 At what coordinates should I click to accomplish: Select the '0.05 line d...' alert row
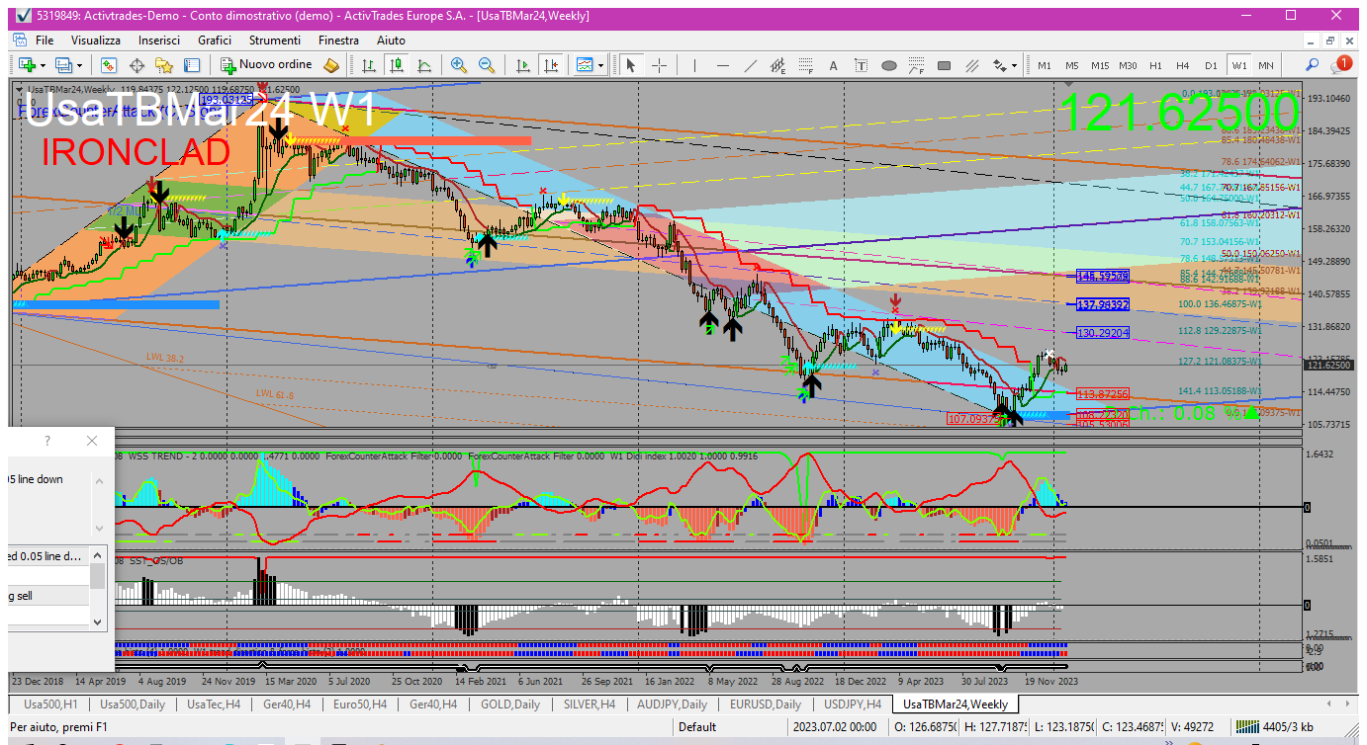[47, 556]
